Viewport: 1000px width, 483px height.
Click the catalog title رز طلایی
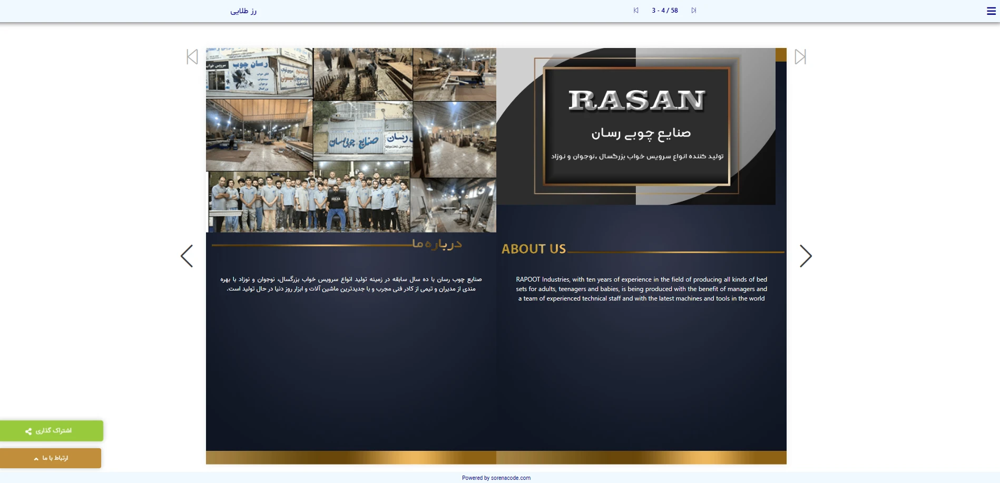[243, 11]
